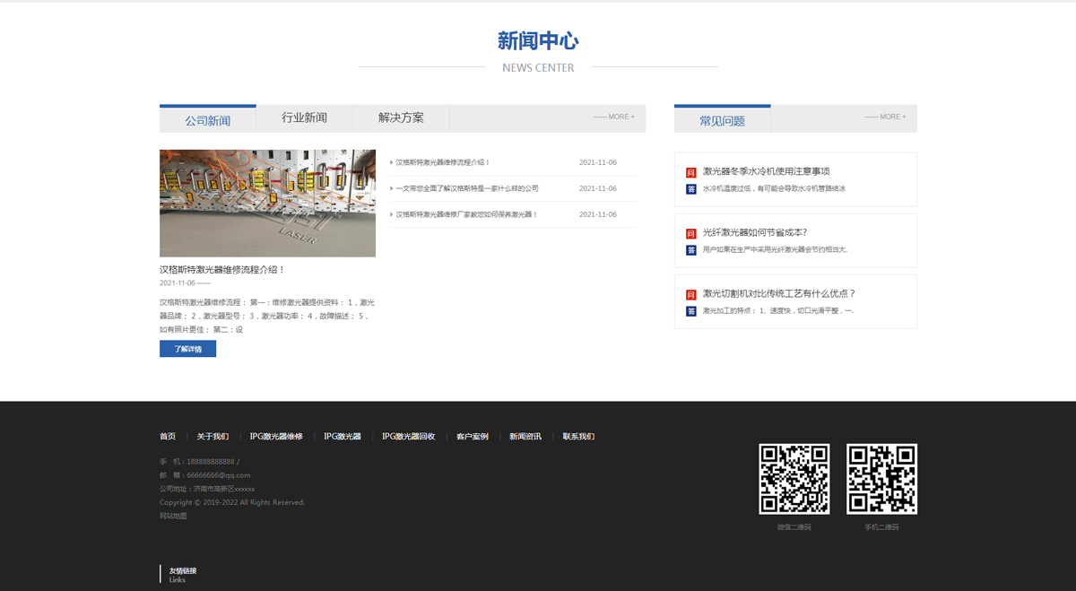Open the laser repair article thumbnail image
1076x591 pixels.
(x=267, y=204)
